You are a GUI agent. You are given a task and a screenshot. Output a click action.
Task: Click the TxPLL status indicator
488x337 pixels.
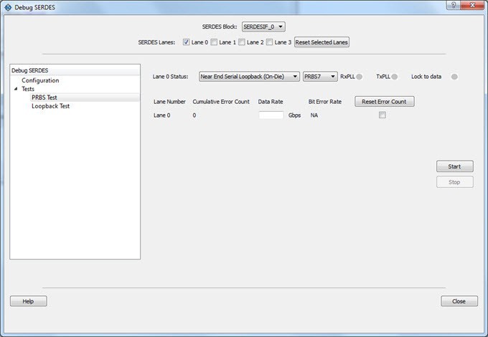[x=394, y=77]
